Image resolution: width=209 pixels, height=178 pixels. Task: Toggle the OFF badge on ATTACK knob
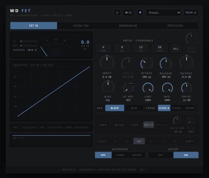click(151, 58)
